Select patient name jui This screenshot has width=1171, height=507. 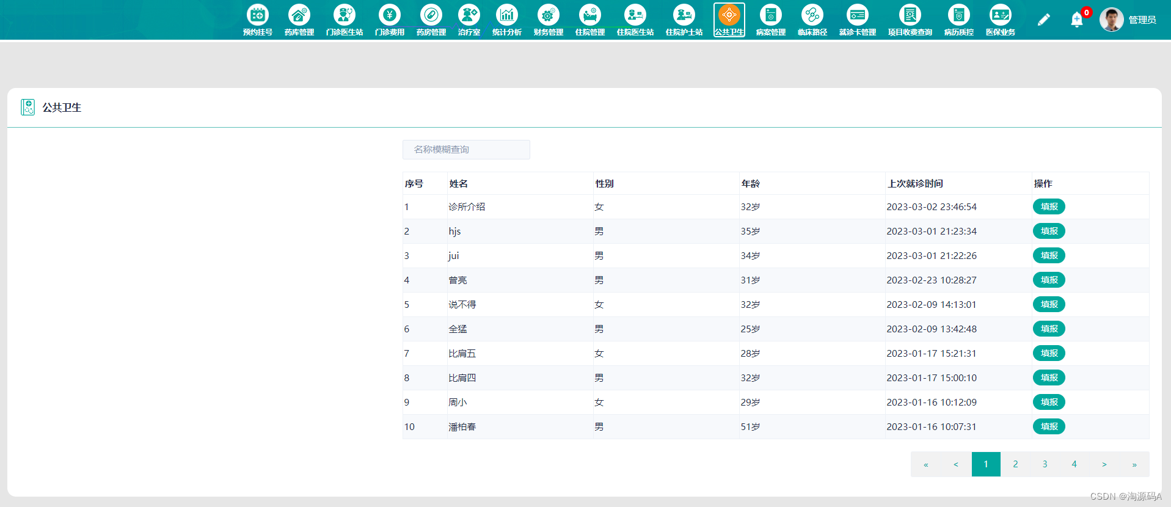click(x=453, y=256)
